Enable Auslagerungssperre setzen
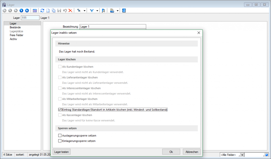 [x=60, y=135]
